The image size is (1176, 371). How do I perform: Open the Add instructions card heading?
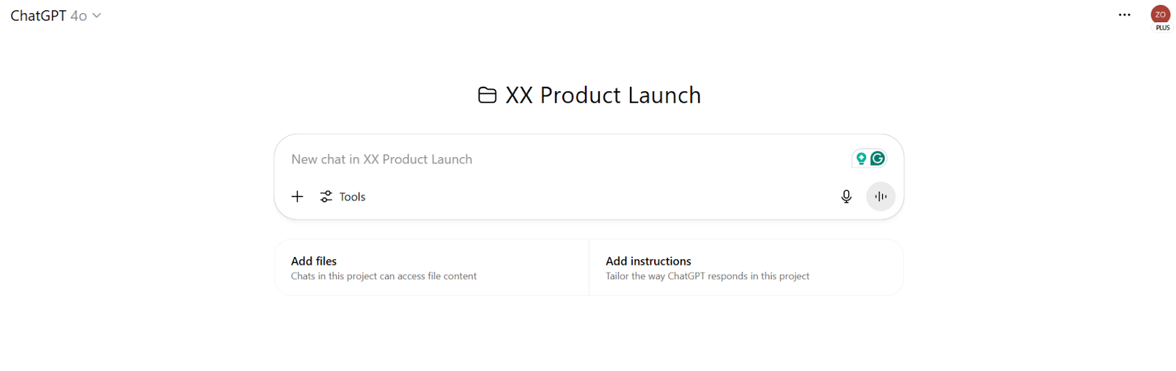(648, 261)
